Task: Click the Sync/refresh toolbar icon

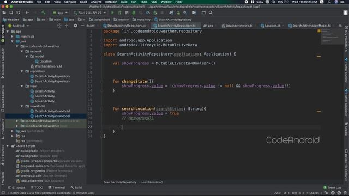Action: pos(18,13)
